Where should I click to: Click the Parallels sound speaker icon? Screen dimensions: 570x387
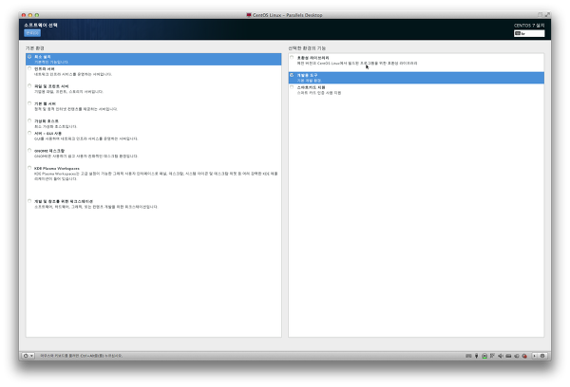coord(501,356)
